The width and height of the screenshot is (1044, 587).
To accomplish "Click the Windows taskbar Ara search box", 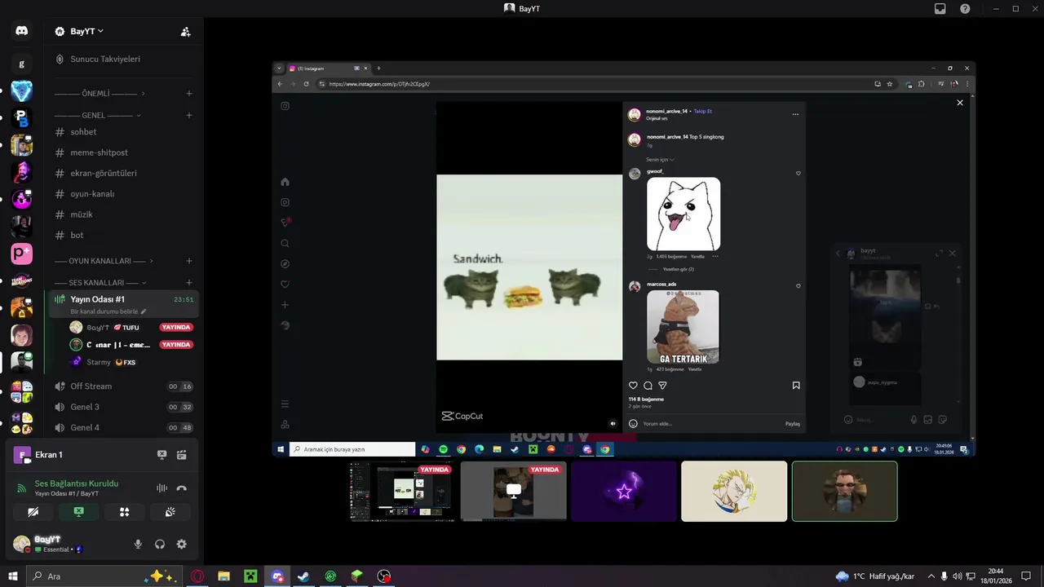I will pyautogui.click(x=106, y=576).
